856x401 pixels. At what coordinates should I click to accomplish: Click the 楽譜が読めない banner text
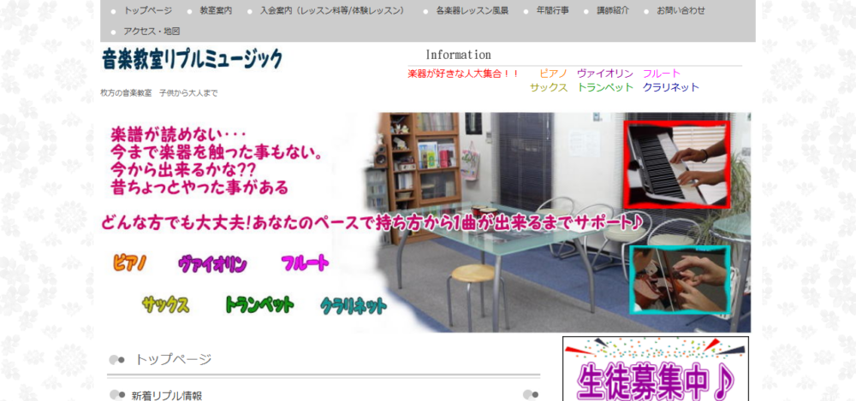[x=179, y=134]
